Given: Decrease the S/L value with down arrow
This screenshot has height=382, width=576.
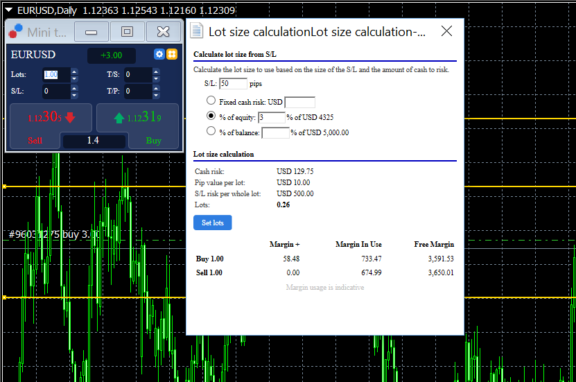Looking at the screenshot, I should (75, 95).
